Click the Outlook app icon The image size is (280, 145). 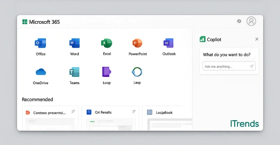[169, 44]
